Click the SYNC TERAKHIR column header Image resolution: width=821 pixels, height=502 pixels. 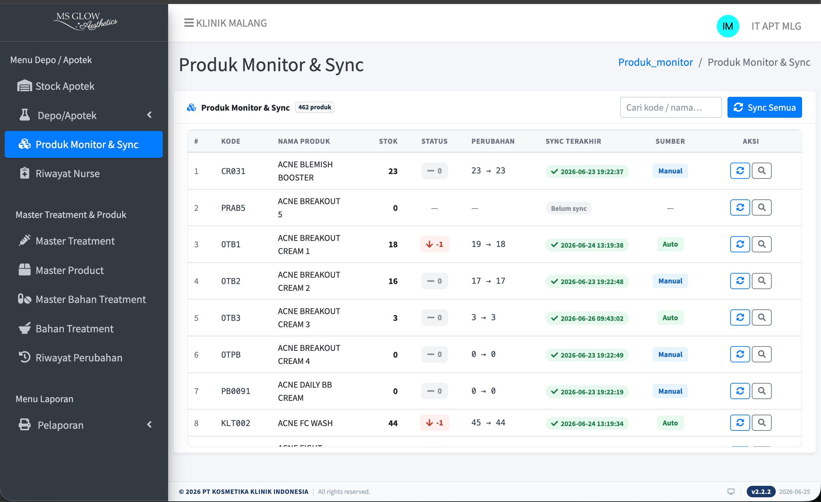click(573, 141)
